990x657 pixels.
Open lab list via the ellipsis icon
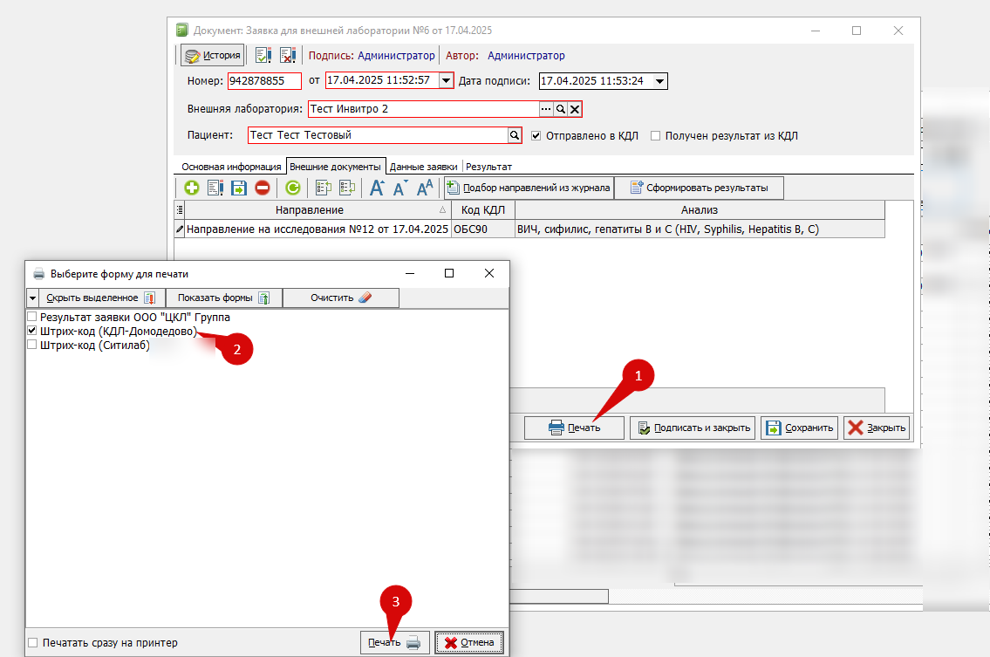[547, 109]
